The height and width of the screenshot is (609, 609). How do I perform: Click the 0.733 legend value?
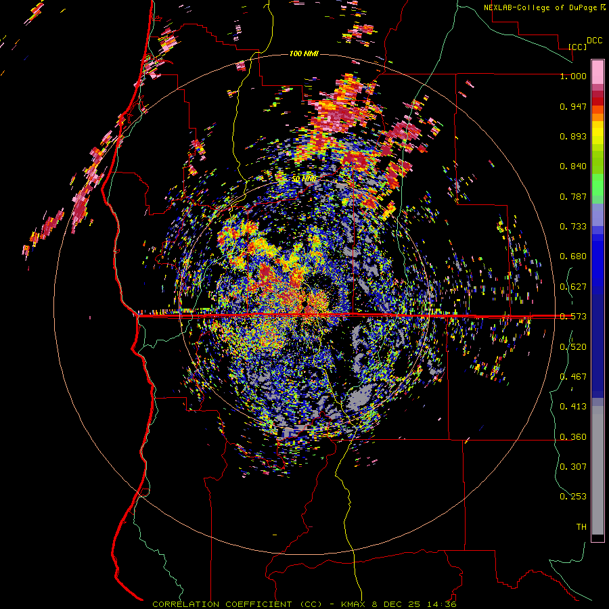point(573,227)
